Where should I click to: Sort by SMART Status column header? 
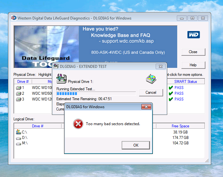(186, 82)
